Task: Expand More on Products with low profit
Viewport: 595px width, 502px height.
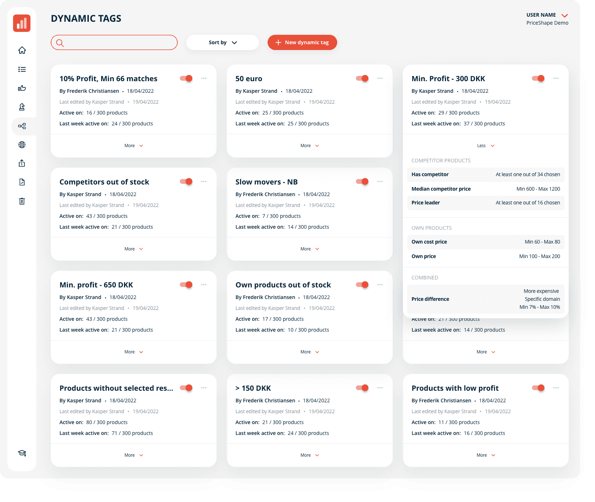Action: pos(486,455)
